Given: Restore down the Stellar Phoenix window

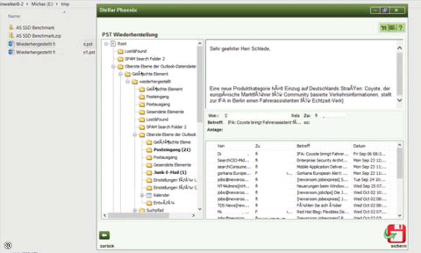Looking at the screenshot, I should (x=385, y=11).
